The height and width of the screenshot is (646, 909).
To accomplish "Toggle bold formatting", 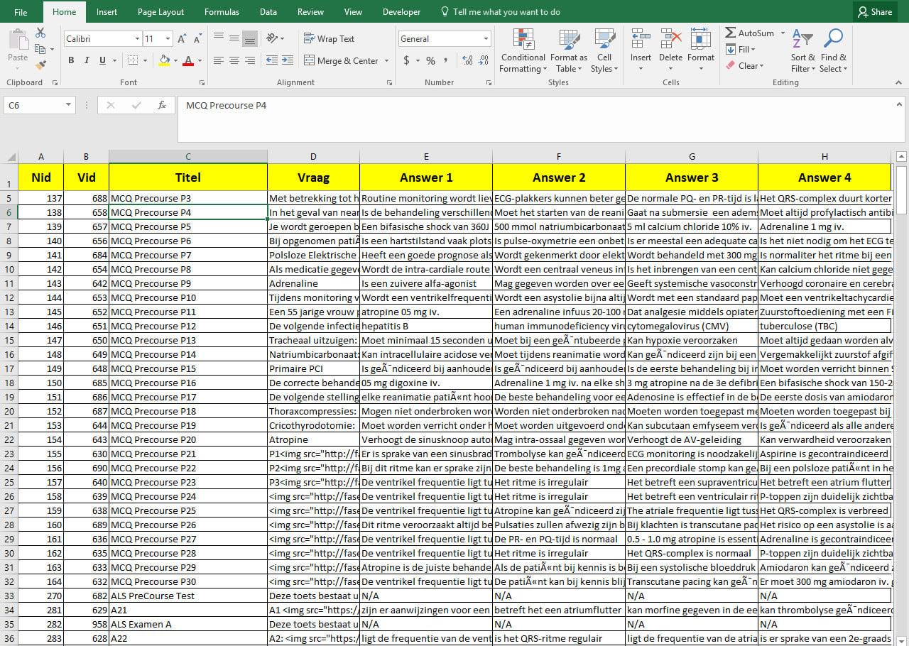I will (71, 60).
